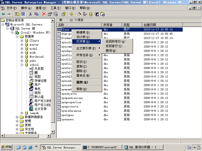The height and width of the screenshot is (151, 202).
Task: Switch to SQL 查询分析器 taskbar button
Action: tap(143, 147)
